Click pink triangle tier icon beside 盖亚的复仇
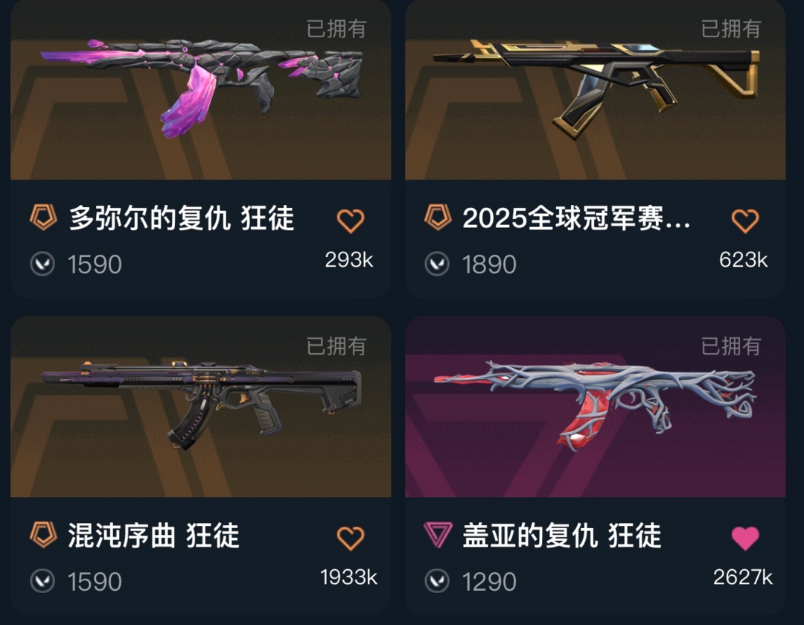The width and height of the screenshot is (804, 625). pyautogui.click(x=438, y=535)
